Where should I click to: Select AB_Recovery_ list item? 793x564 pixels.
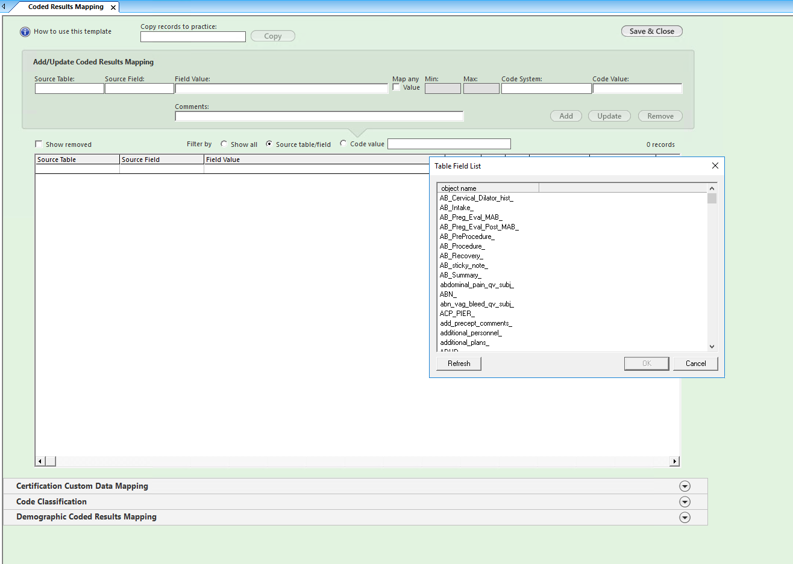click(462, 256)
